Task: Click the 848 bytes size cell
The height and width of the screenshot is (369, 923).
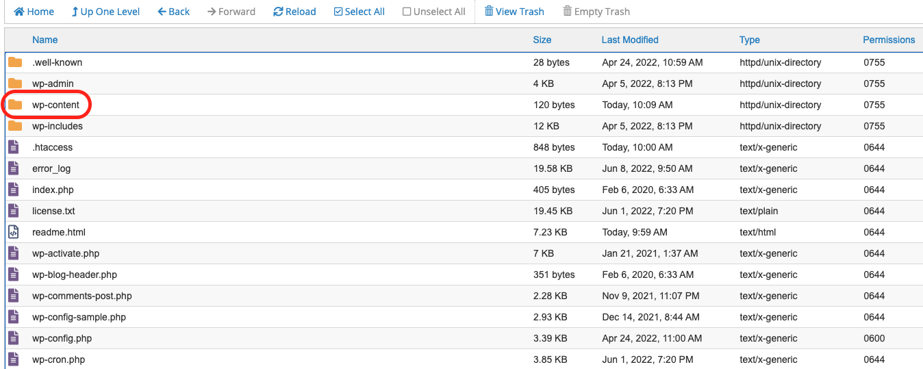Action: [x=554, y=147]
